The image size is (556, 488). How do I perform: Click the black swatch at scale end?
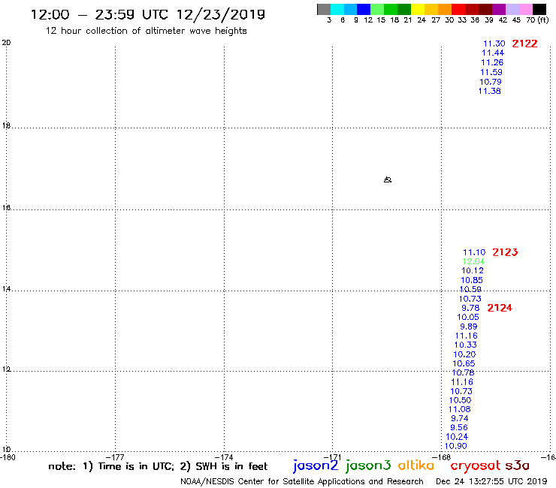(x=539, y=9)
